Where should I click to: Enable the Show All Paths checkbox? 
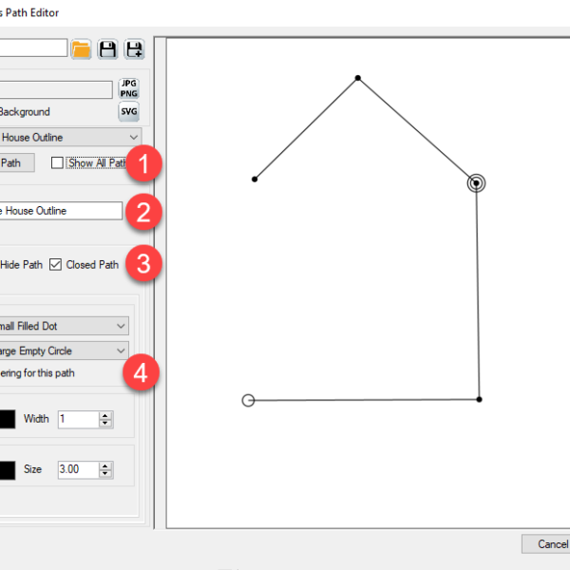point(58,162)
